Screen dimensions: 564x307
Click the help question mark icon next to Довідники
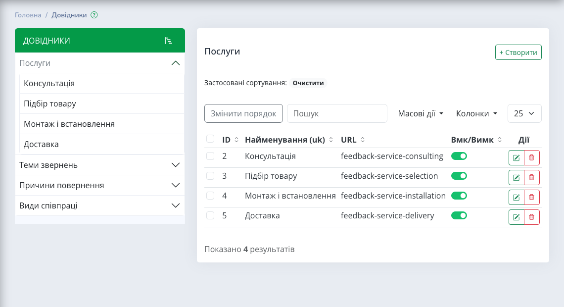pyautogui.click(x=94, y=15)
